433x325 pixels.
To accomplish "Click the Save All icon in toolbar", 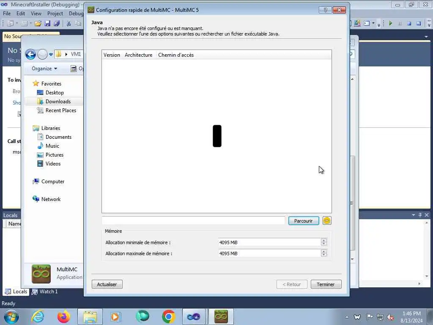I will point(57,24).
